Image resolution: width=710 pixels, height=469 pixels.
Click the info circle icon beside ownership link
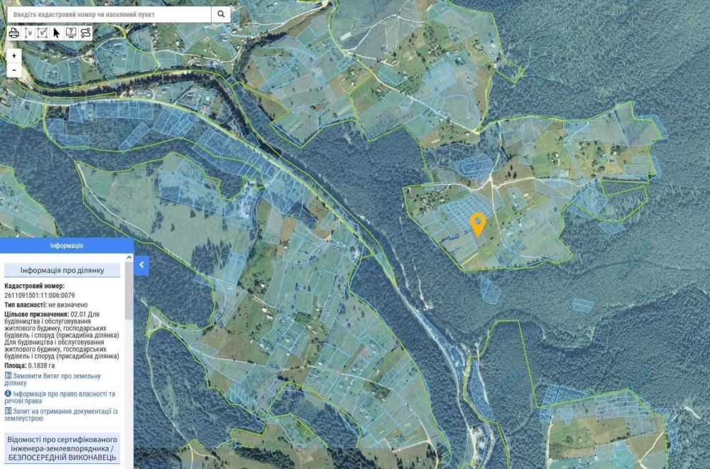pos(8,394)
